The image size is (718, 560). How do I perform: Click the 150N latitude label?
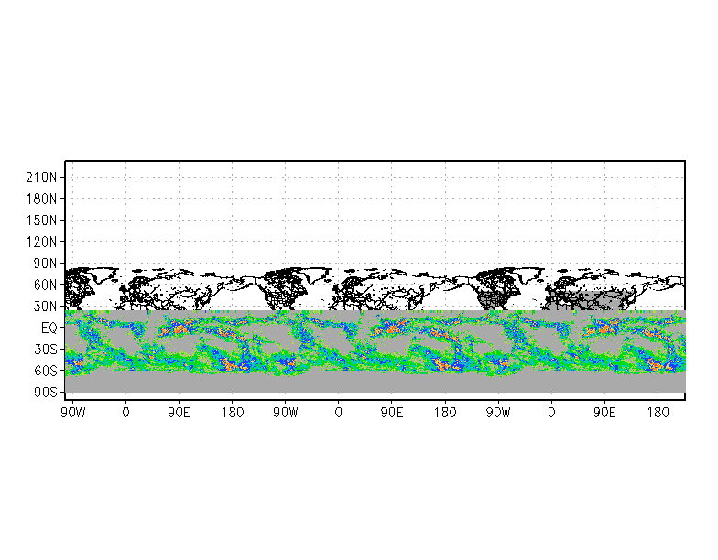point(42,220)
